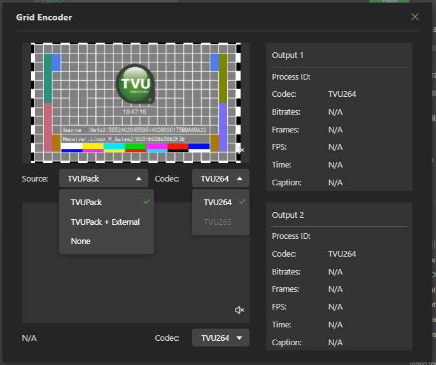
Task: Click the empty second preview area
Action: 136,262
